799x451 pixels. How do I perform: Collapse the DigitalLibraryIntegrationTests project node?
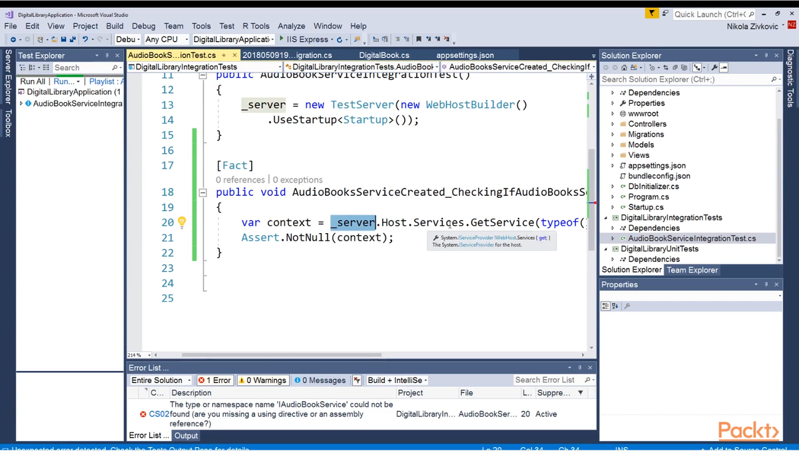[x=606, y=218]
